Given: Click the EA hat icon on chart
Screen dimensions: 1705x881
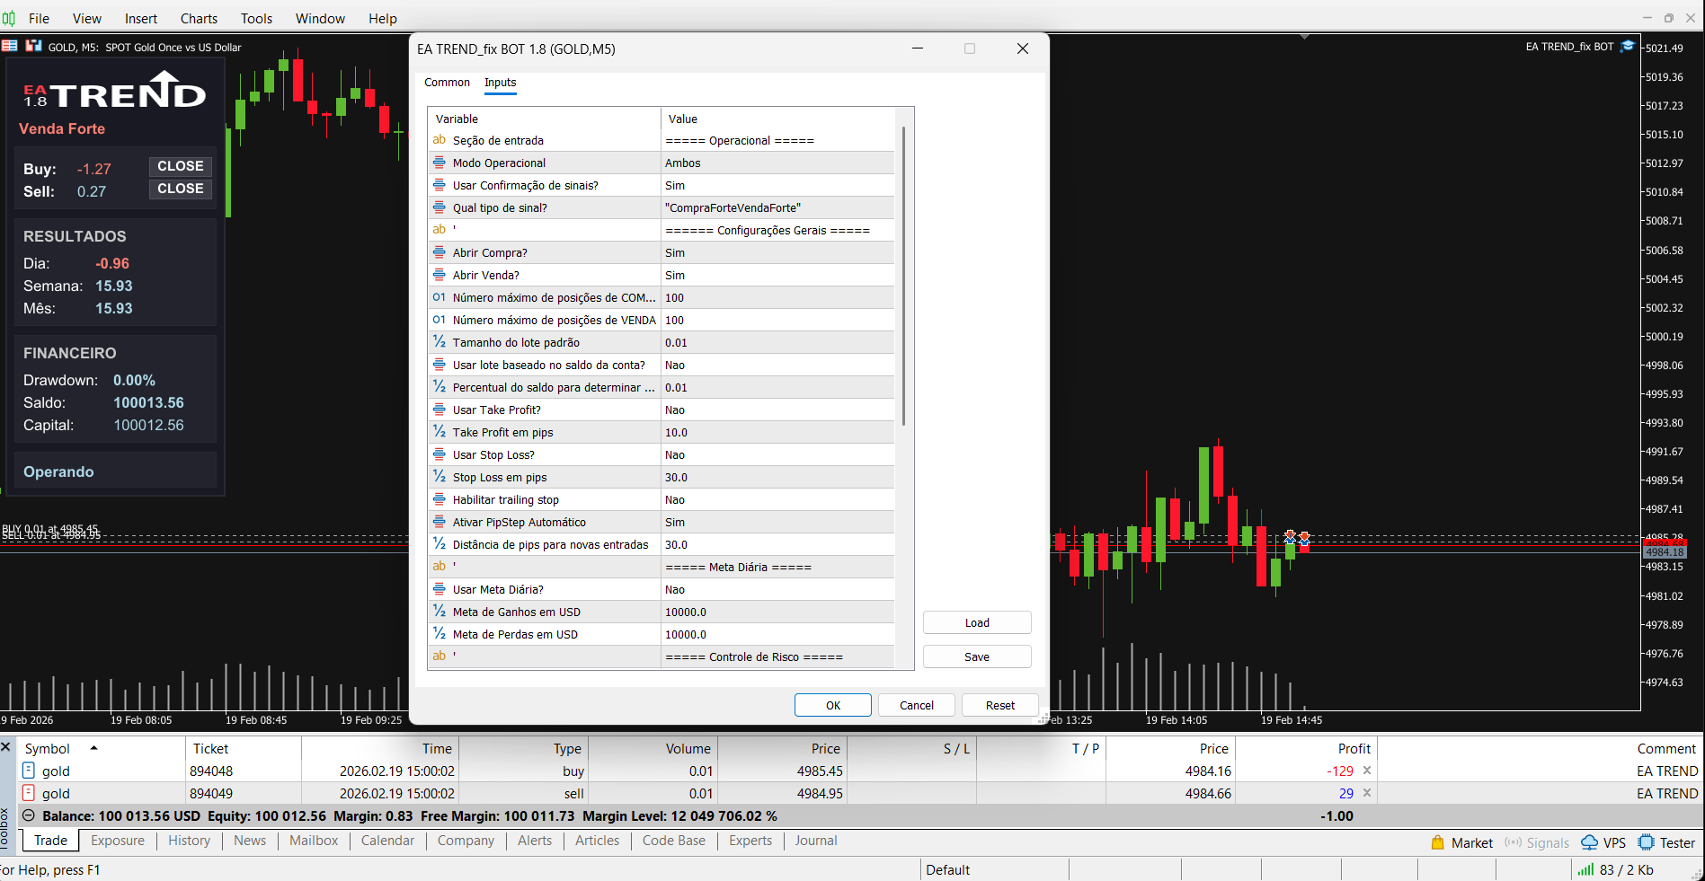Looking at the screenshot, I should (x=1627, y=47).
